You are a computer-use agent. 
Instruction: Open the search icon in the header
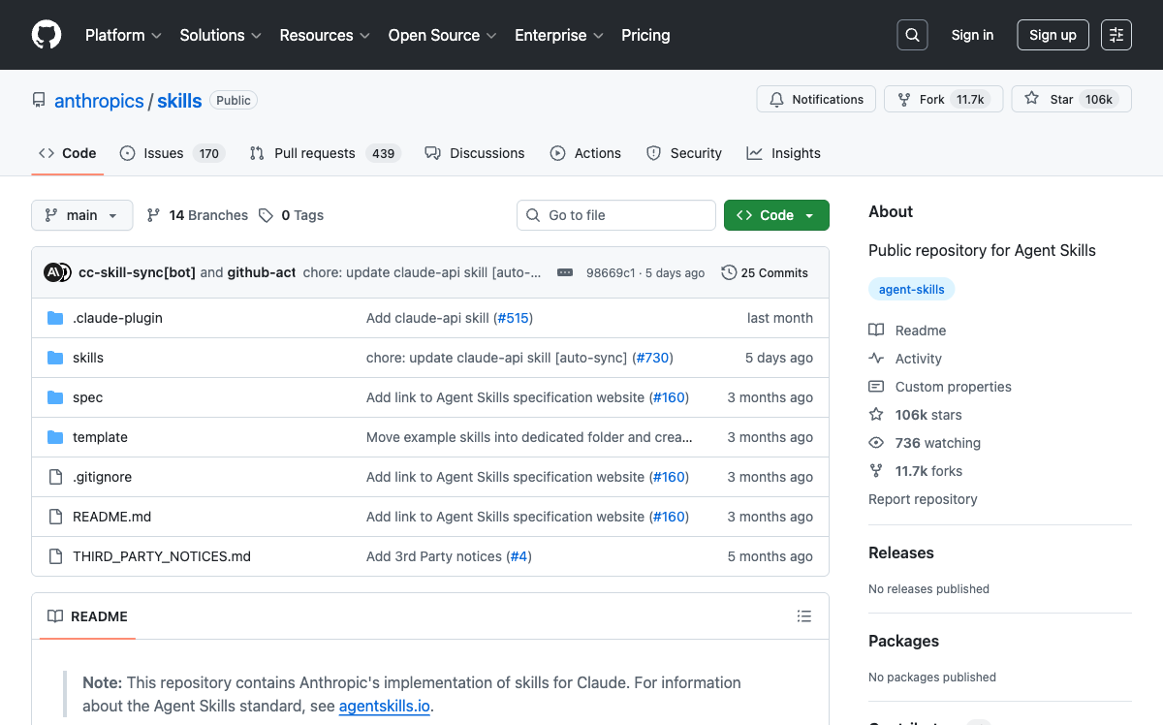(x=911, y=34)
